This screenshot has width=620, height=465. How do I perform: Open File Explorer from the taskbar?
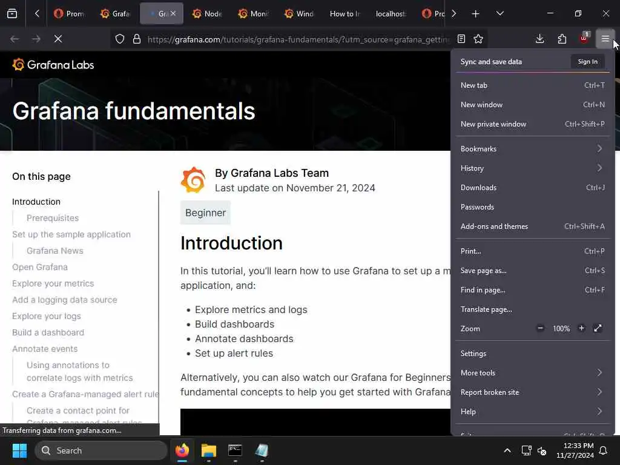[209, 450]
